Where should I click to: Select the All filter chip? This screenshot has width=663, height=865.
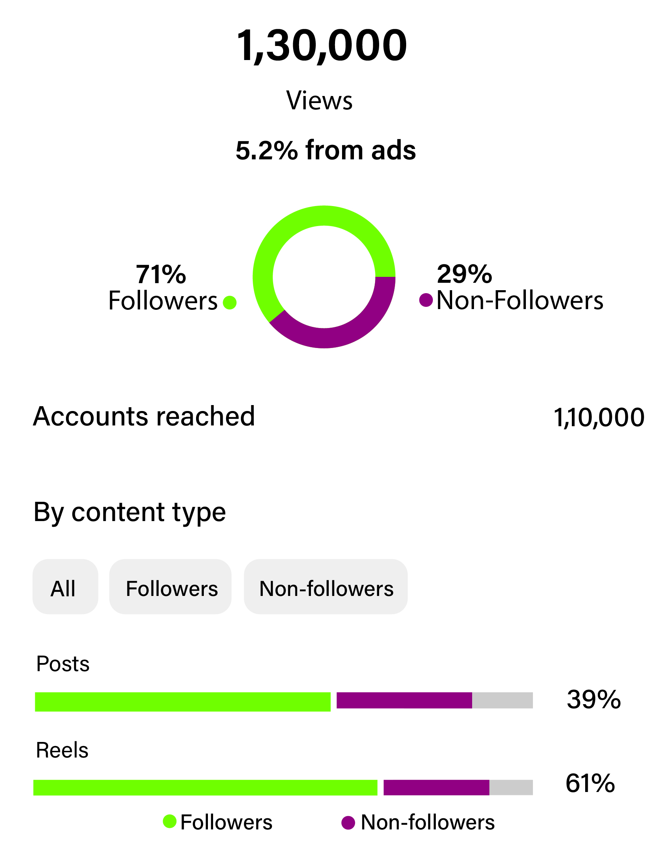65,586
